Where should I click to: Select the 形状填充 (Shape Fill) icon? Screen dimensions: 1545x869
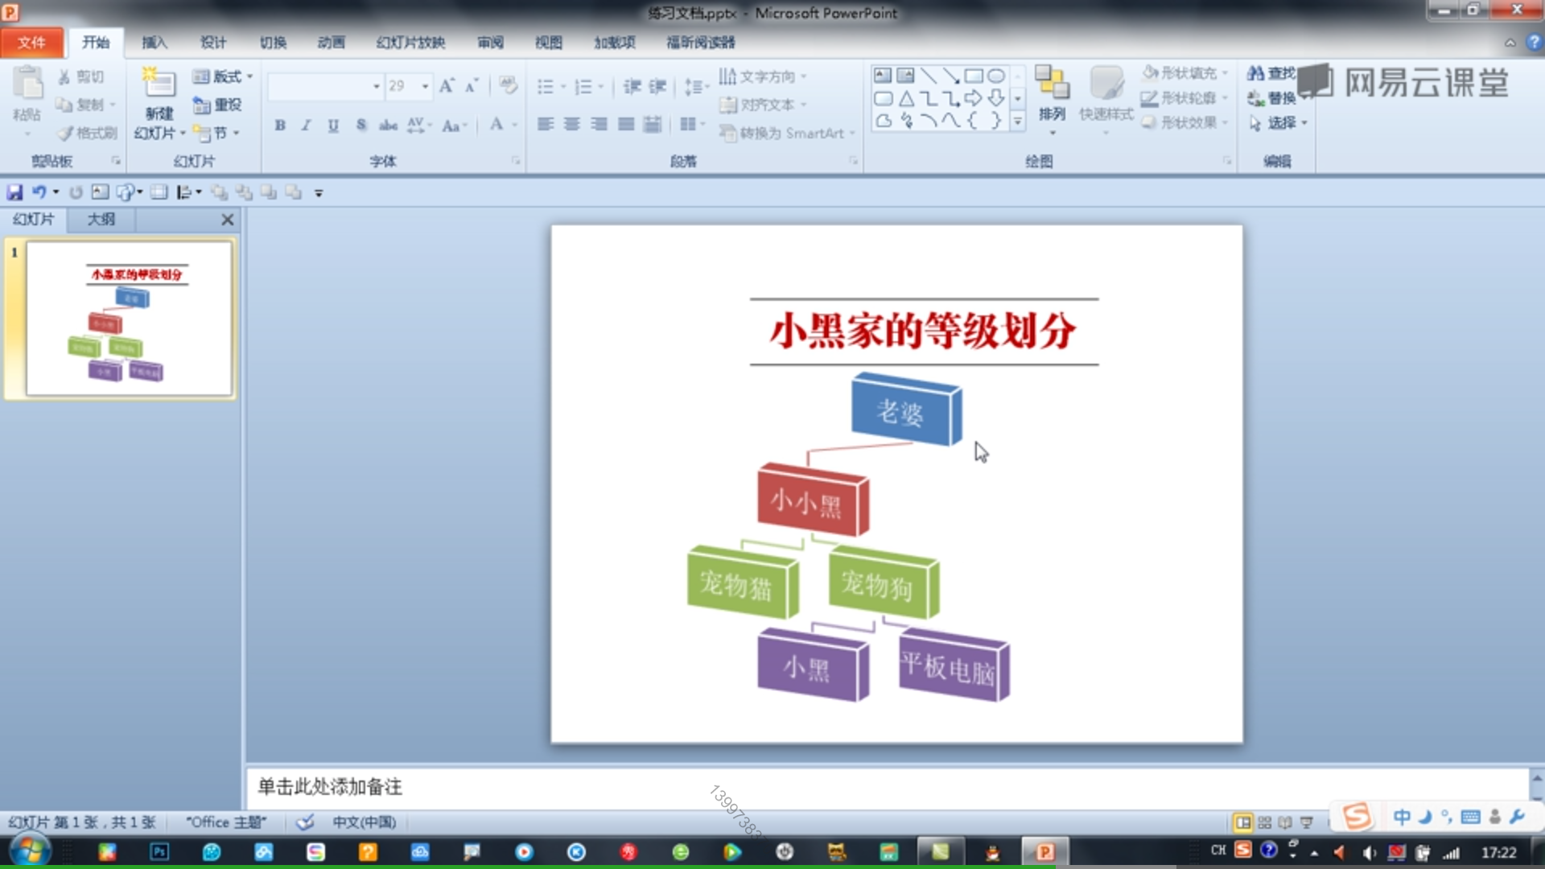click(x=1150, y=72)
